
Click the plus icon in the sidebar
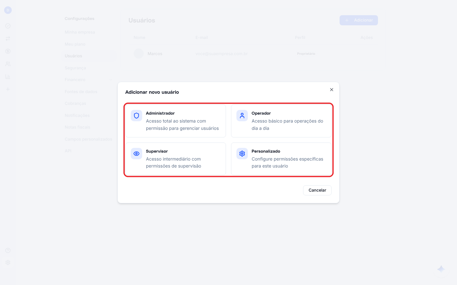pyautogui.click(x=8, y=89)
